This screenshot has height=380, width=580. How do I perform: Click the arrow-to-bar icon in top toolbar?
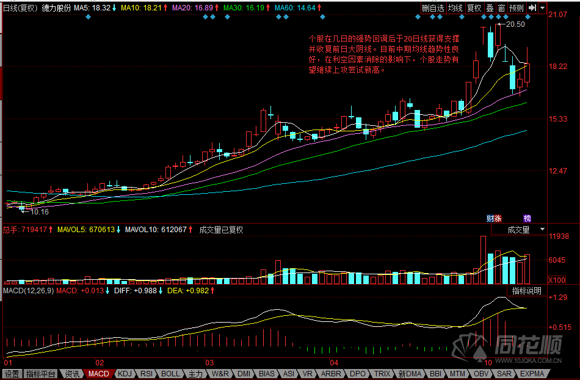(532, 8)
